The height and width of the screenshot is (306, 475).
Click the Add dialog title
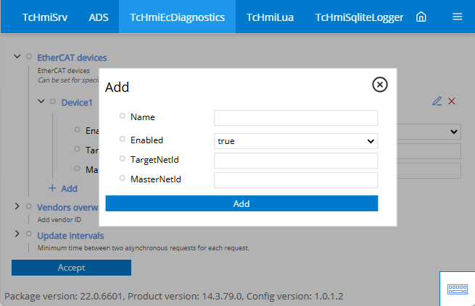click(x=117, y=88)
